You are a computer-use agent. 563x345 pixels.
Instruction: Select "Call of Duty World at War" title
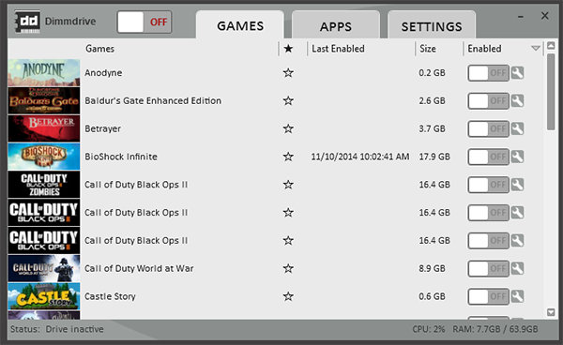pyautogui.click(x=139, y=268)
